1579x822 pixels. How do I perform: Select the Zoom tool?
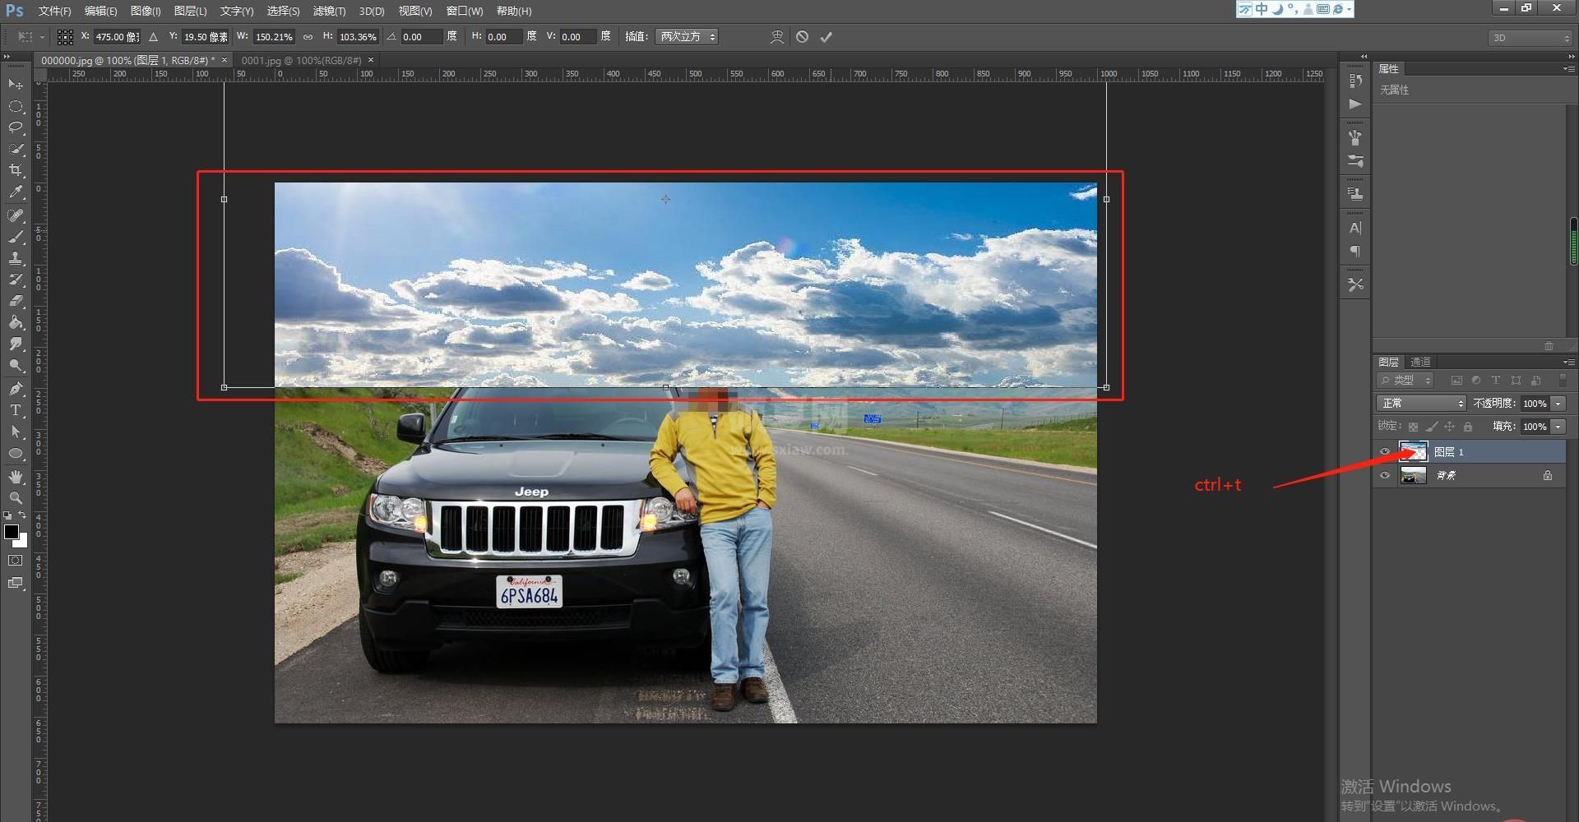16,498
